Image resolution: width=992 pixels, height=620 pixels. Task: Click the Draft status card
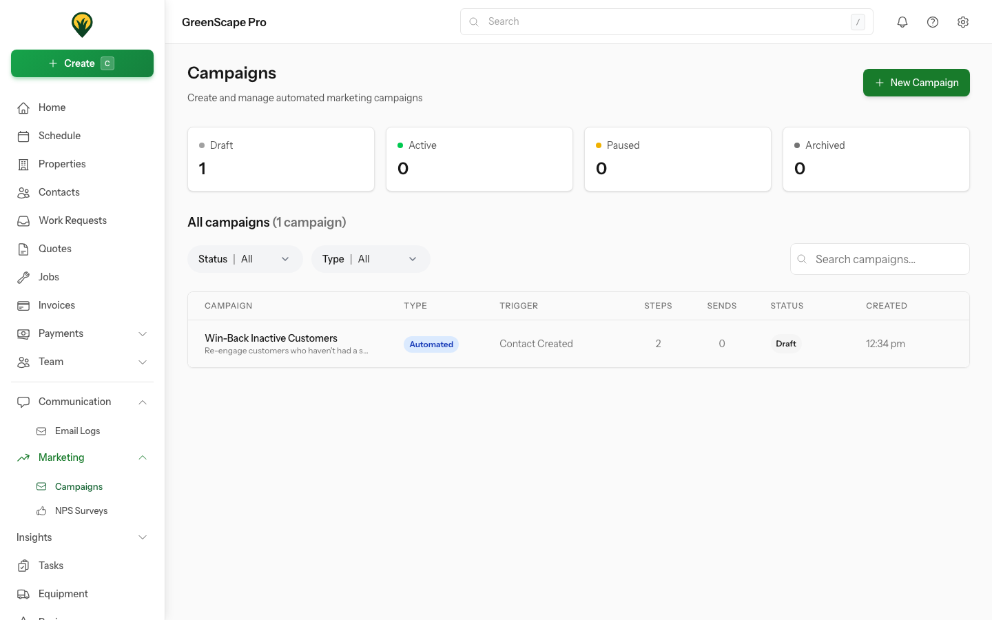(x=280, y=158)
